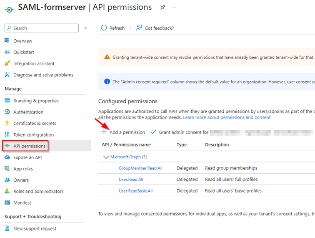This screenshot has width=315, height=238.
Task: Click the Quickstart cloud icon
Action: coord(7,52)
